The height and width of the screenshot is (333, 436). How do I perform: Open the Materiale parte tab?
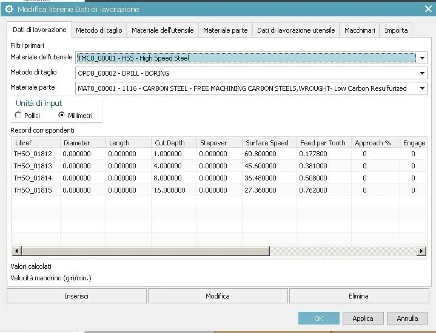[x=225, y=30]
